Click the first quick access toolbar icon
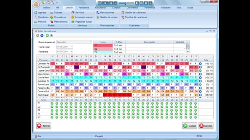Screen dimensions: 250x140 point(43,3)
